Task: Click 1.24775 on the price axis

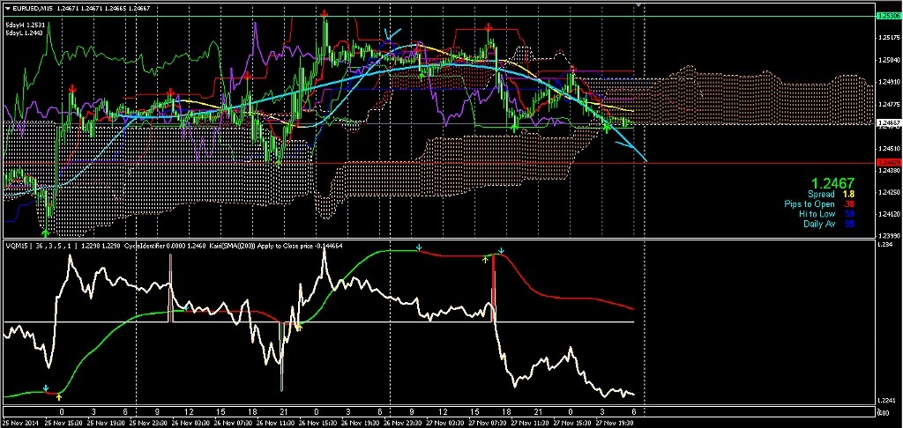Action: (888, 104)
